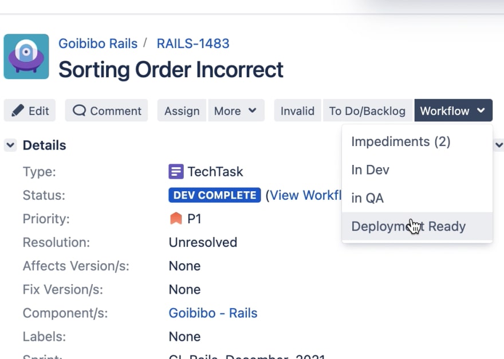The width and height of the screenshot is (504, 359).
Task: Open the Goibibo - Rails component link
Action: [x=213, y=313]
